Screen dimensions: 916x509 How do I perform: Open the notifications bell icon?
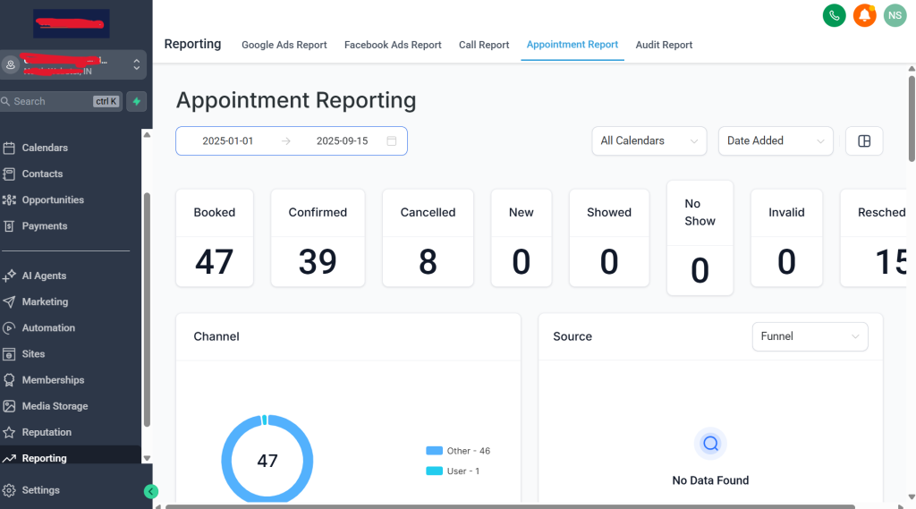pyautogui.click(x=863, y=15)
